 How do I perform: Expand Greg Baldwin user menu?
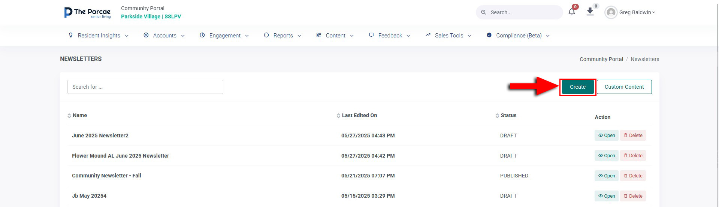[637, 12]
